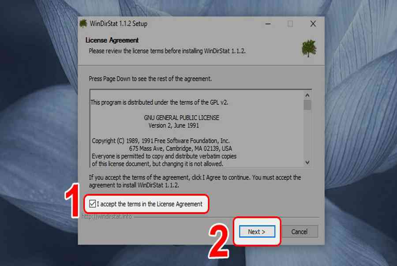This screenshot has height=266, width=397.
Task: Click the green tree logo in header
Action: click(x=309, y=48)
